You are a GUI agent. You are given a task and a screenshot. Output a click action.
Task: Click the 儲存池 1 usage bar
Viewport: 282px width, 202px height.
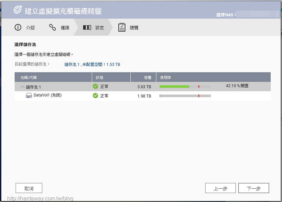coord(185,87)
